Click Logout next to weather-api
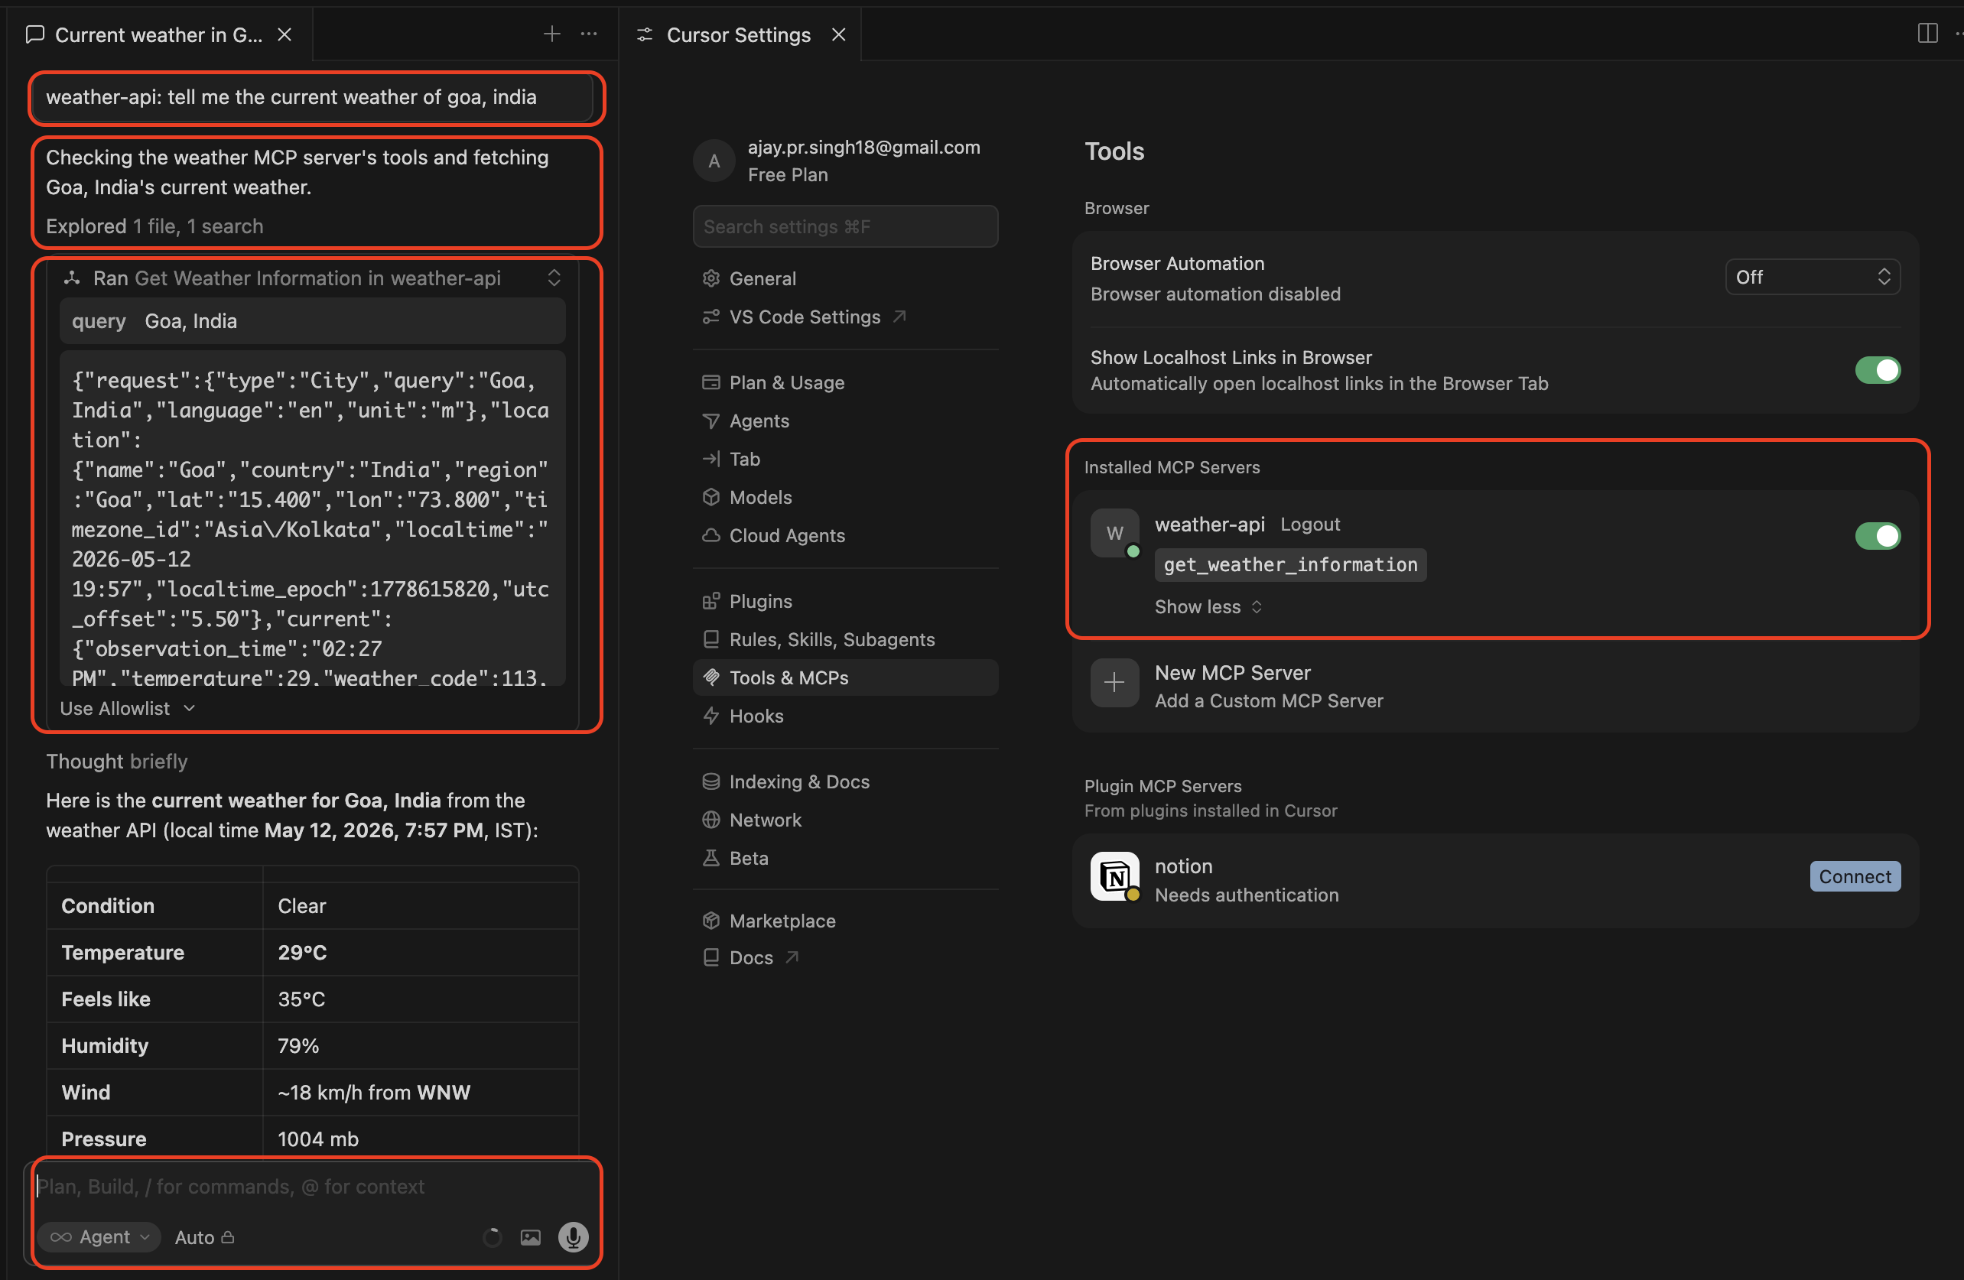The height and width of the screenshot is (1280, 1964). coord(1309,524)
